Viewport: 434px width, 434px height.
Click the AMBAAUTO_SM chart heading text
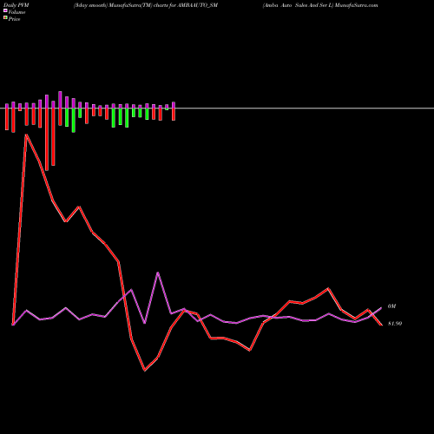pos(146,5)
